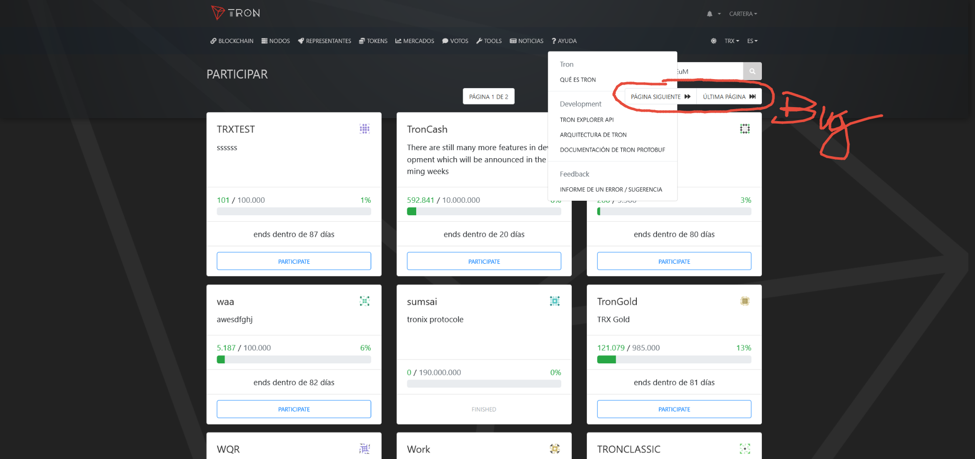Viewport: 975px width, 459px height.
Task: Click the WQR token identicon
Action: point(364,448)
